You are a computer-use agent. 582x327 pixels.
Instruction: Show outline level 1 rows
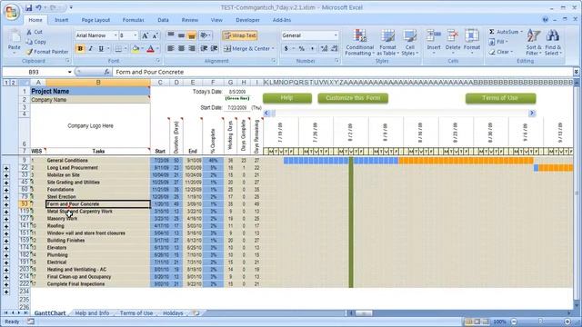tap(6, 83)
